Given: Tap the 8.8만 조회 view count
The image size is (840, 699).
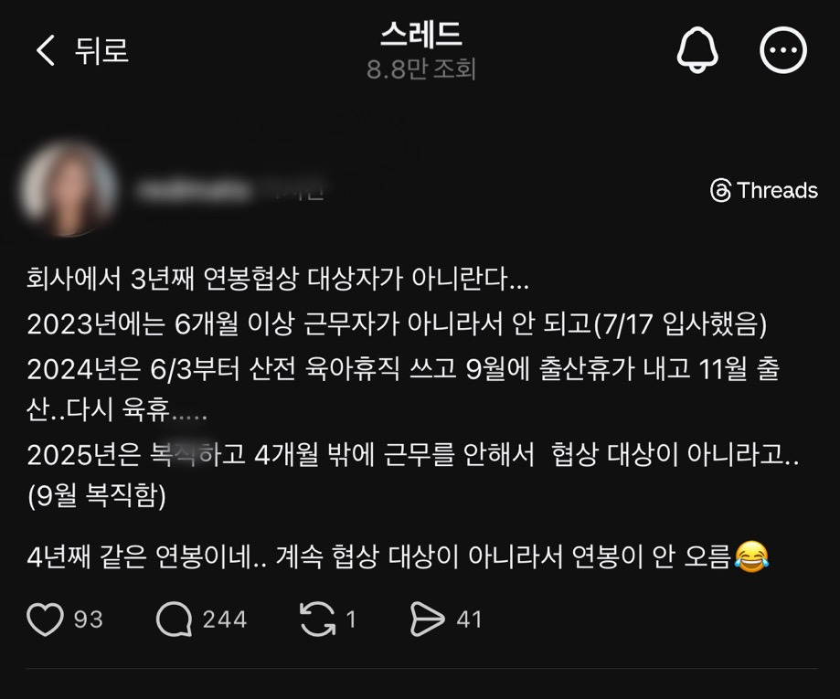Looking at the screenshot, I should 421,69.
